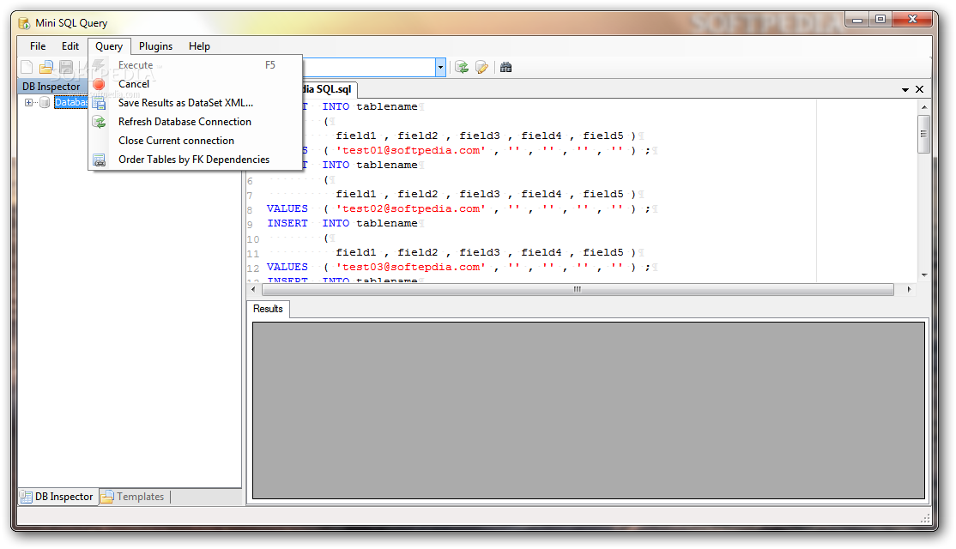Click 'test01@softpedia.com' string in editor
Screen dimensions: 956x549
point(411,150)
